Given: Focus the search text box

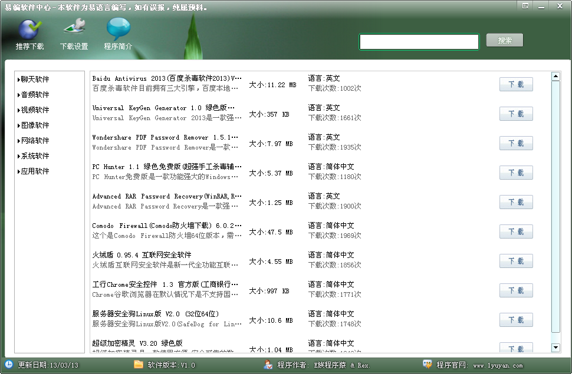Looking at the screenshot, I should pyautogui.click(x=419, y=42).
